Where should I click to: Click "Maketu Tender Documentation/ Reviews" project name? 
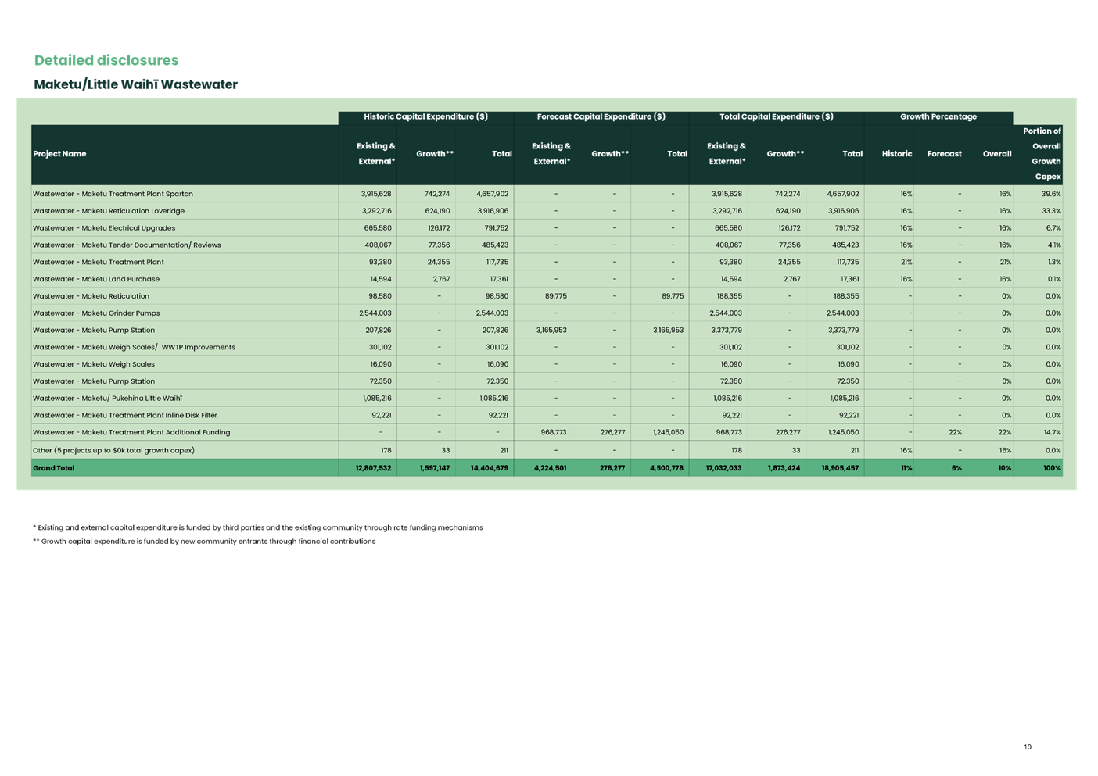pyautogui.click(x=127, y=245)
